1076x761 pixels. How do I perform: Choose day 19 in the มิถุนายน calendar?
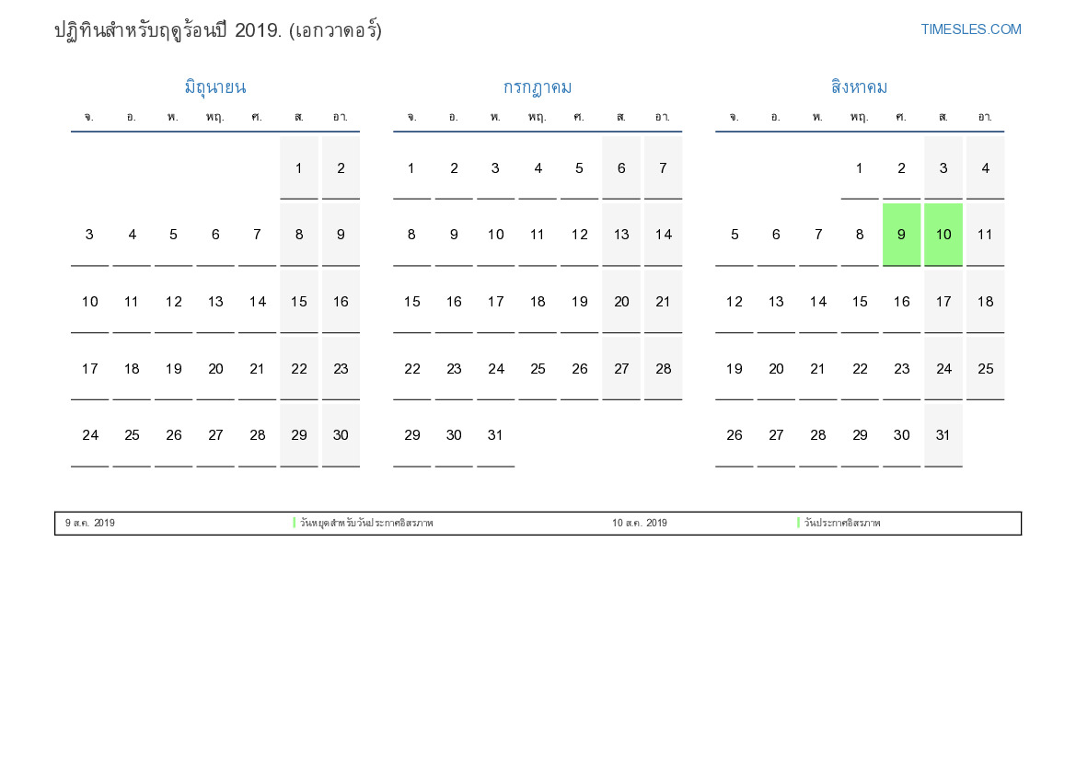pyautogui.click(x=173, y=369)
